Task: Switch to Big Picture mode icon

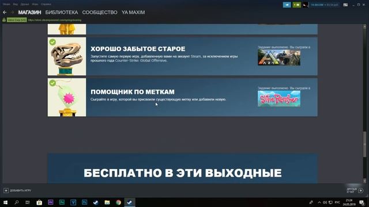Action: point(345,5)
